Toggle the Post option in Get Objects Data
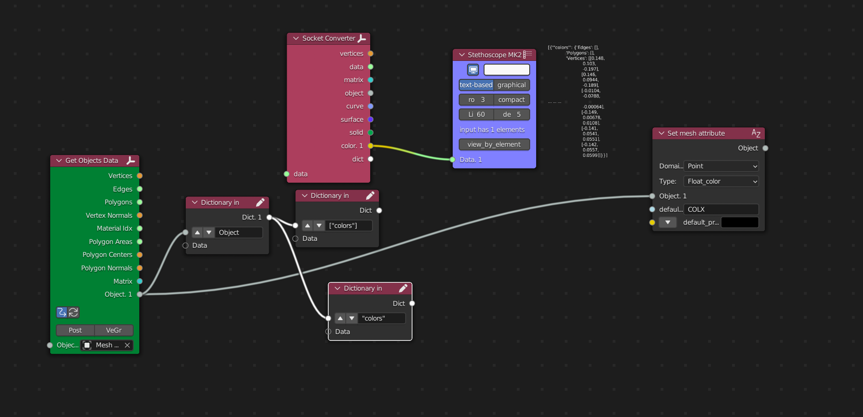 [75, 330]
